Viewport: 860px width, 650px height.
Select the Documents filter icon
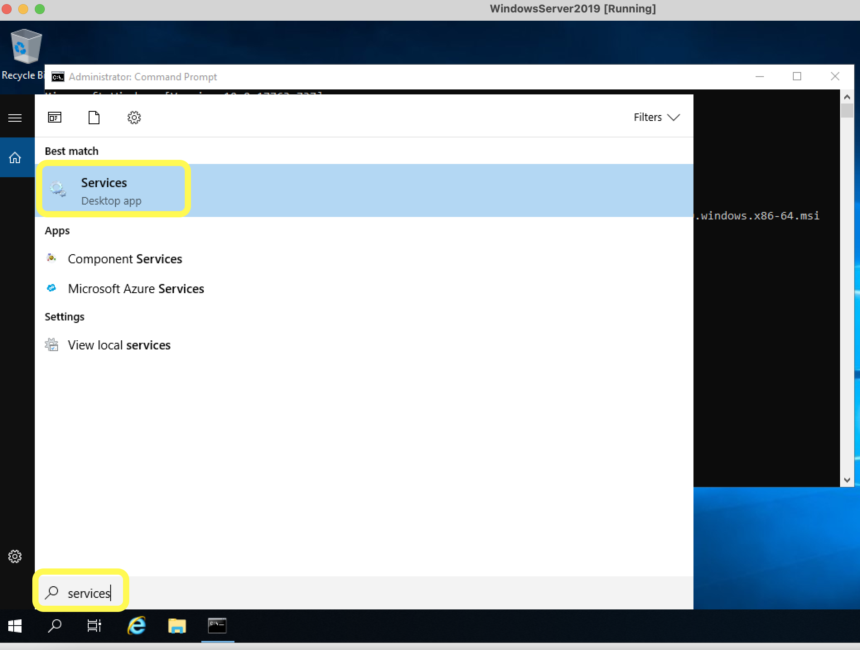[94, 118]
